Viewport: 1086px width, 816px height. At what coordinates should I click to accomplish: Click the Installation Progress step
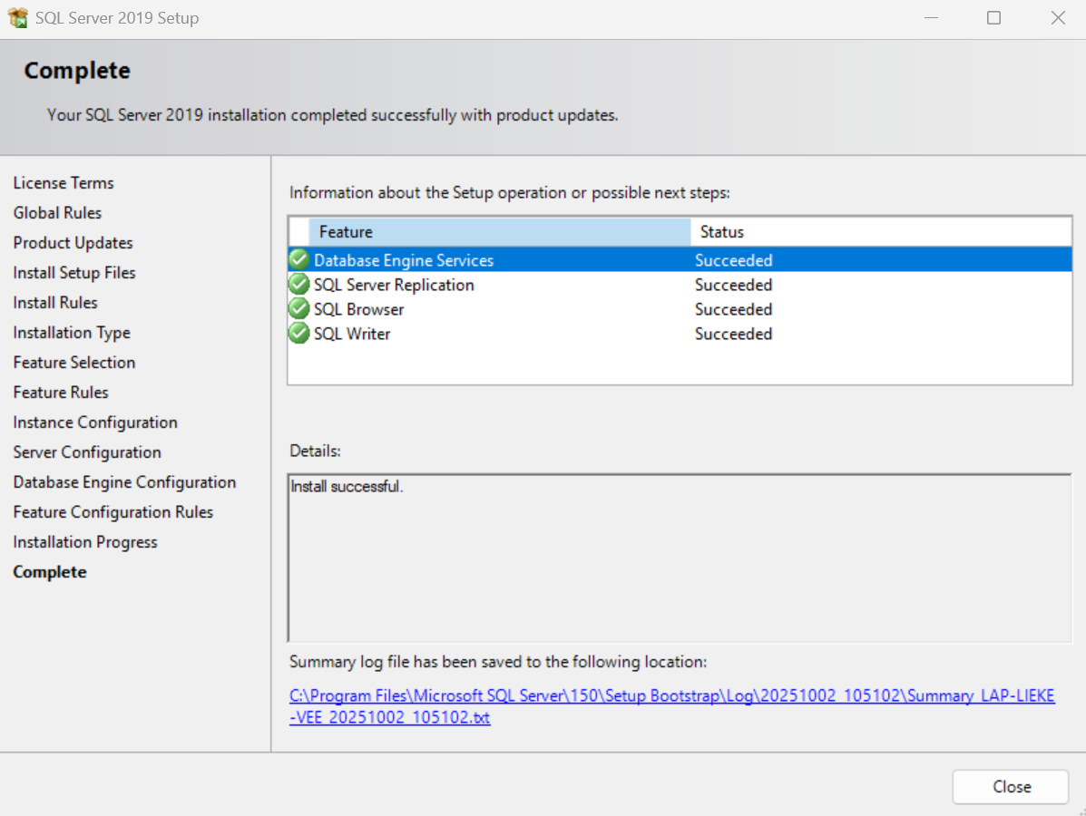pyautogui.click(x=85, y=542)
